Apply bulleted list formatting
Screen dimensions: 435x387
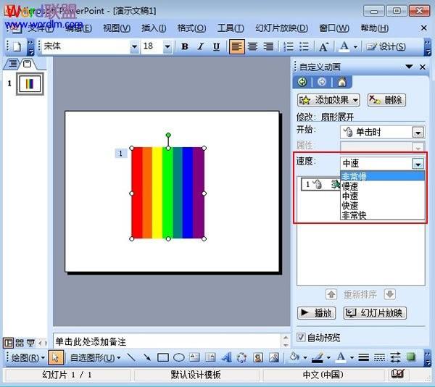304,46
